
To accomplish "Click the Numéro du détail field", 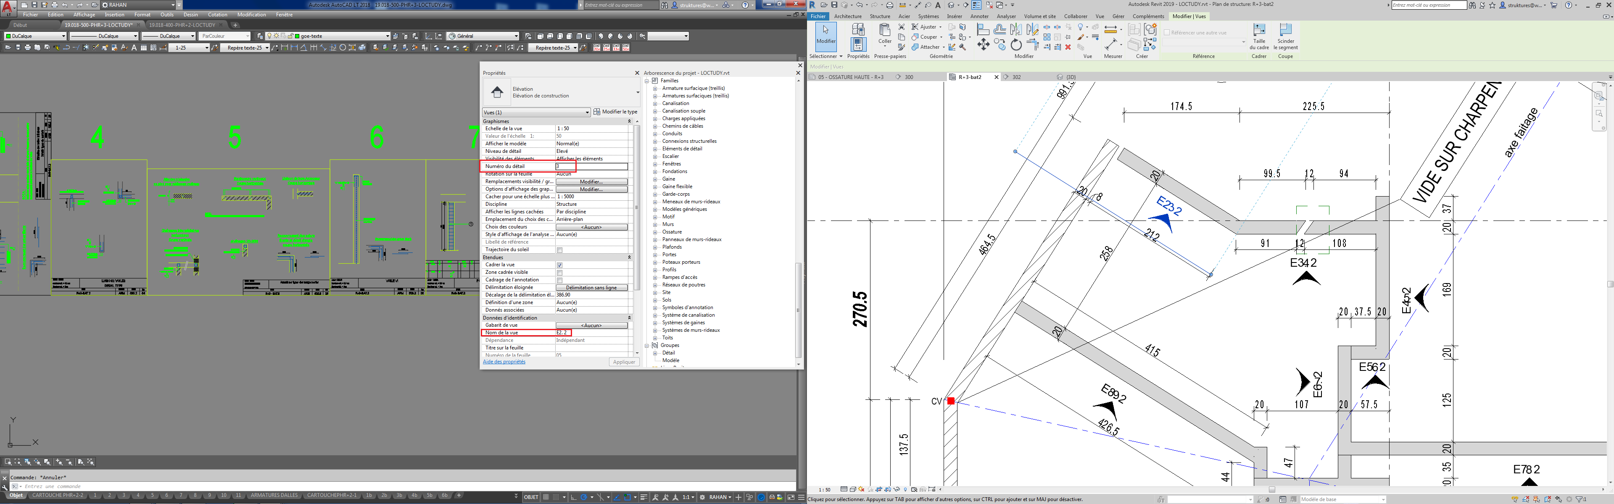I will (591, 167).
